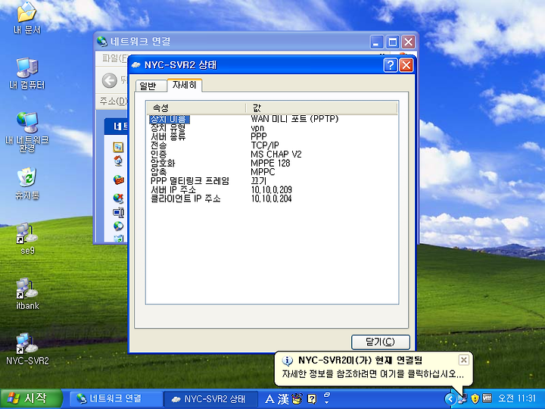Click the back arrow in 네트워크 연결 window

110,81
